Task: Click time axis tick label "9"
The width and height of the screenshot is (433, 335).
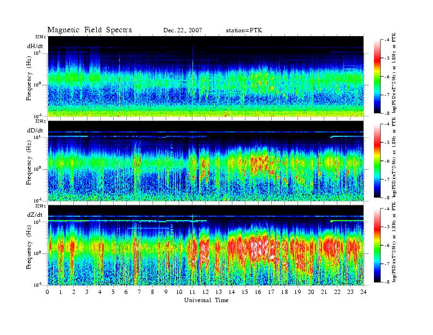Action: (166, 292)
